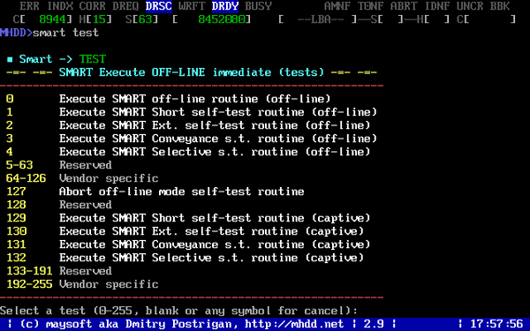Click the heads value 15
The width and height of the screenshot is (530, 331).
pyautogui.click(x=99, y=19)
